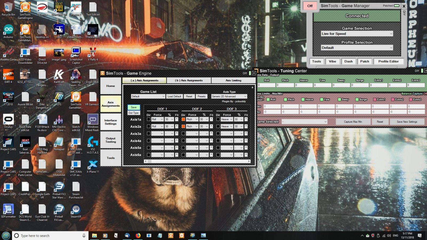
Task: Open the Axis1a DOF 2 Pitch force dropdown
Action: coord(192,119)
